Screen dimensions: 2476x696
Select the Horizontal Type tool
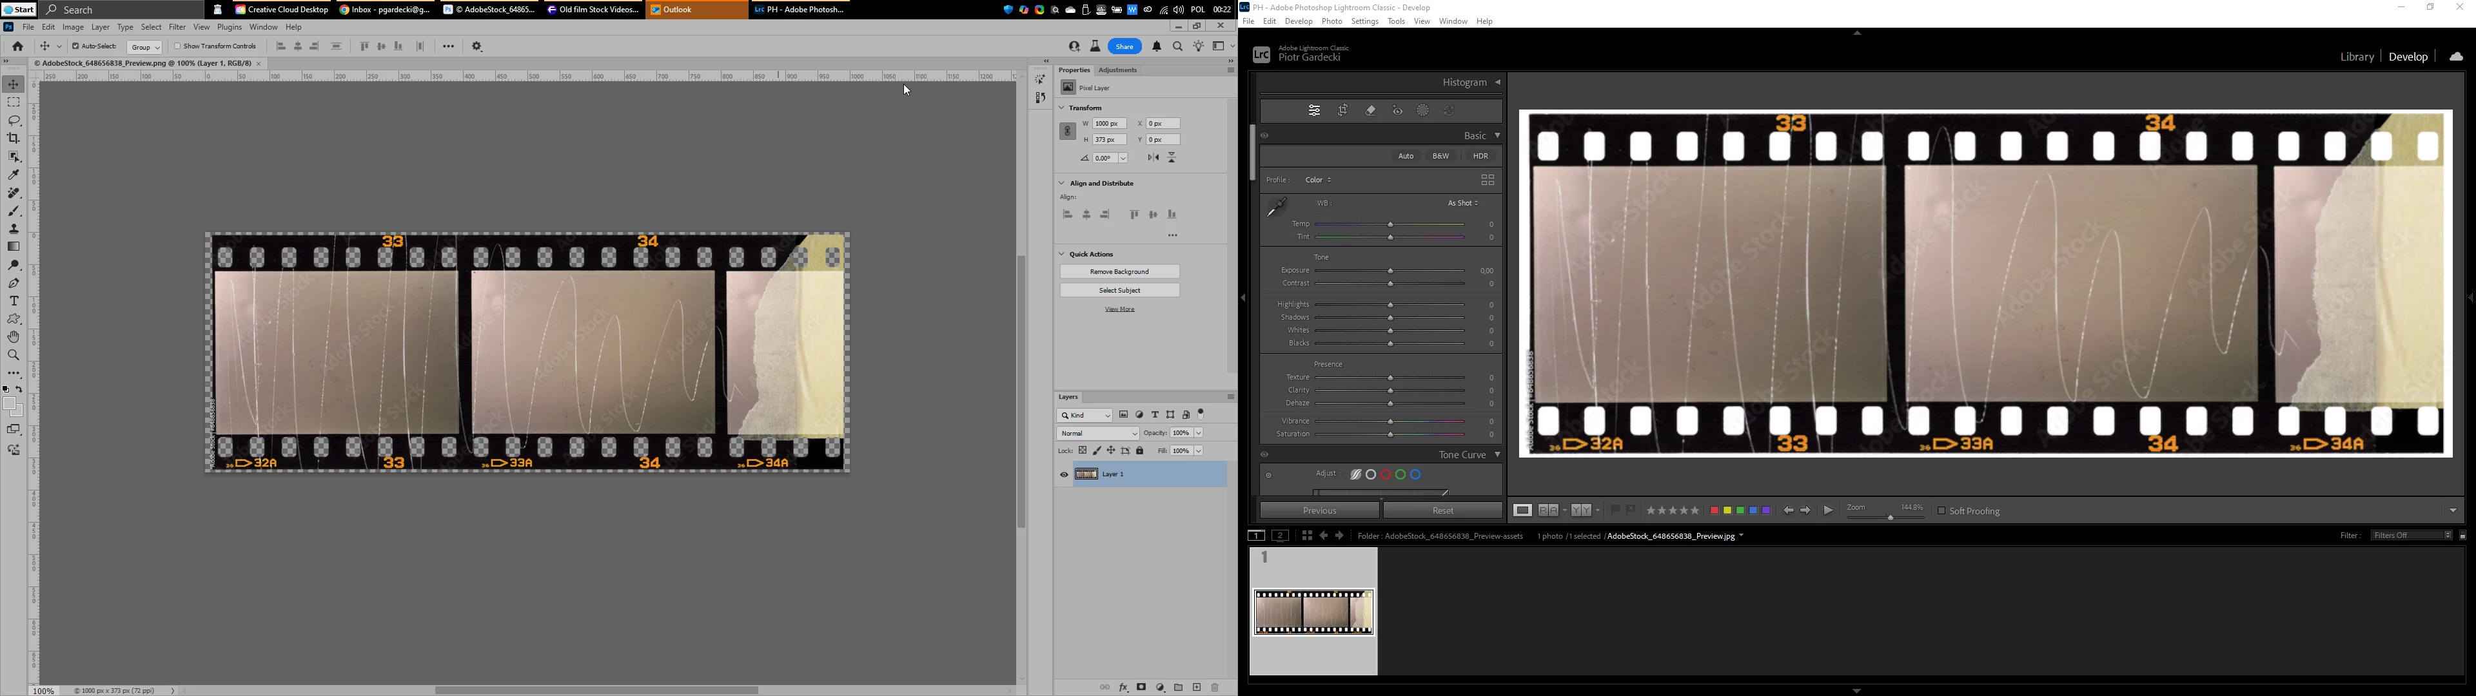tap(14, 301)
